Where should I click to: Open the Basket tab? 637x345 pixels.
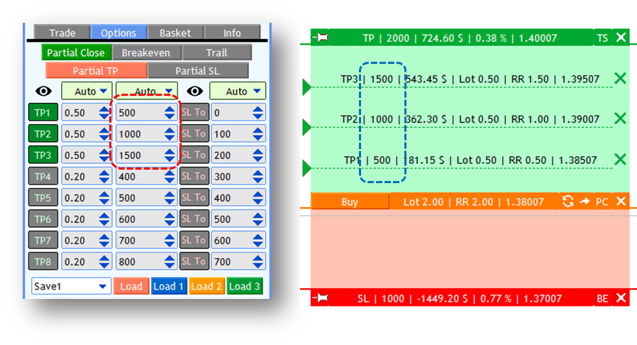pyautogui.click(x=175, y=33)
